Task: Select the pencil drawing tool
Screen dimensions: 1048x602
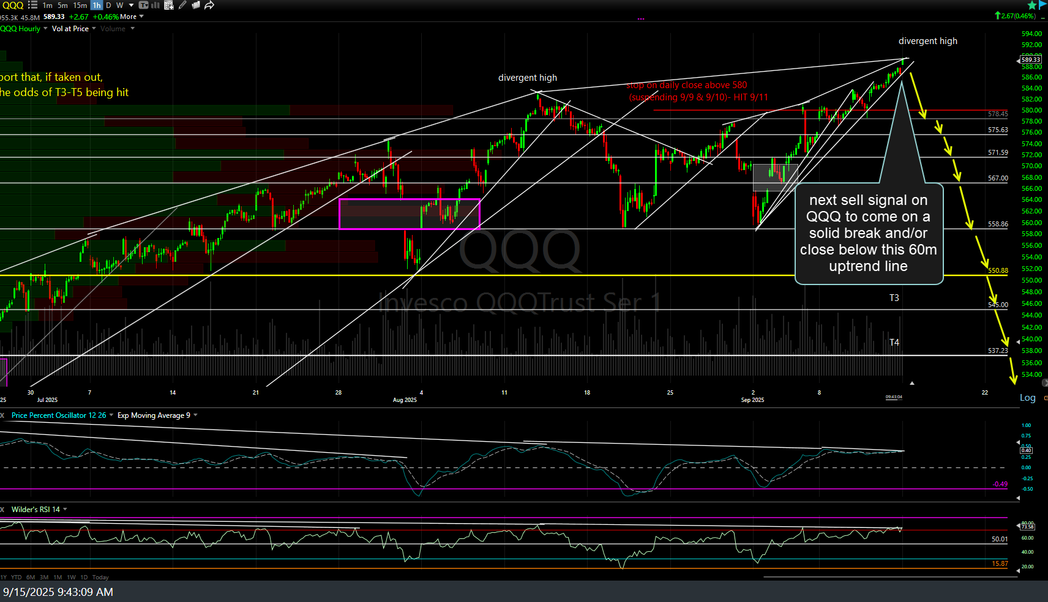Action: pos(182,5)
